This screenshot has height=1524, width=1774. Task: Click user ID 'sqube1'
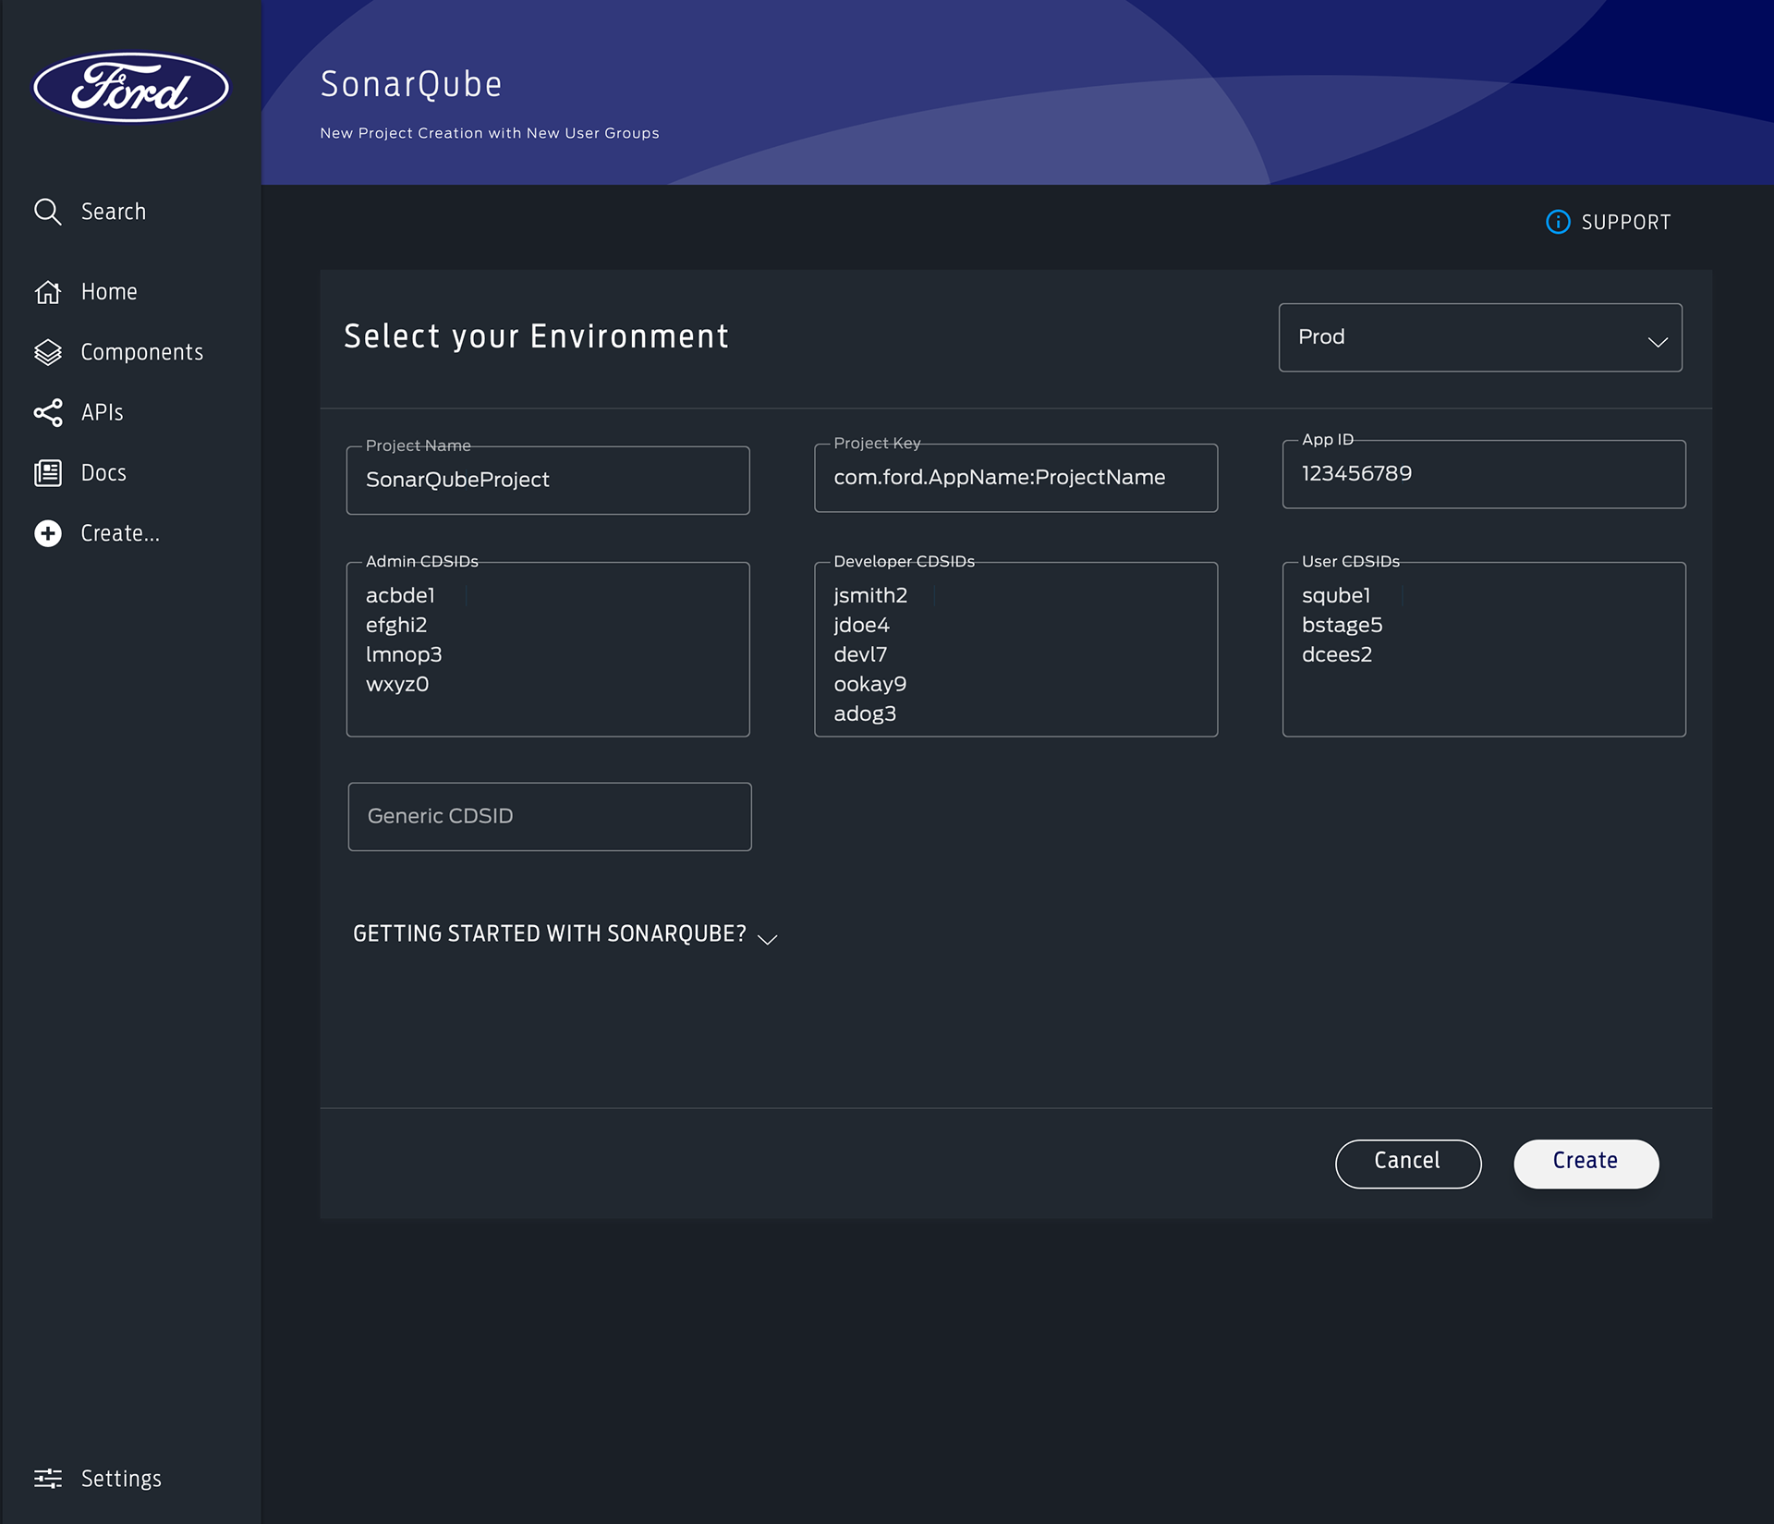point(1336,595)
